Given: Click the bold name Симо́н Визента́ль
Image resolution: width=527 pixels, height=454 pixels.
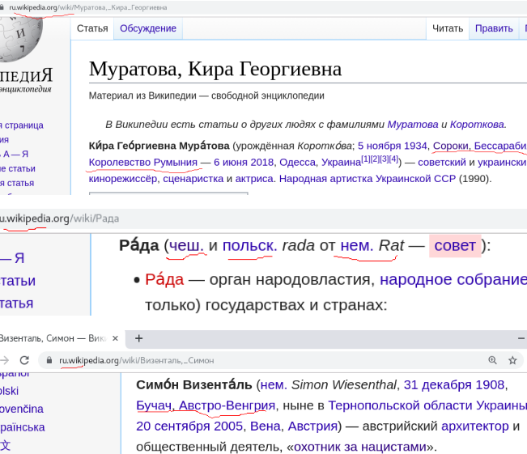Looking at the screenshot, I should click(x=194, y=384).
